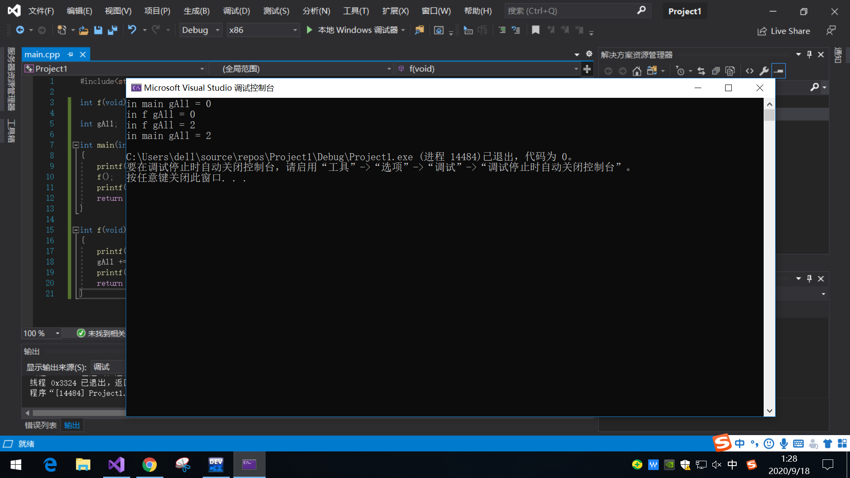The height and width of the screenshot is (478, 850).
Task: Toggle the preview selected items button
Action: pyautogui.click(x=779, y=71)
